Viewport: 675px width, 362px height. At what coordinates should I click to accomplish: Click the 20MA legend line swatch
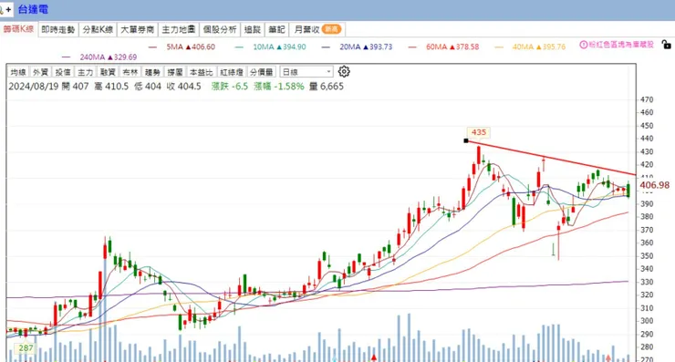click(326, 47)
